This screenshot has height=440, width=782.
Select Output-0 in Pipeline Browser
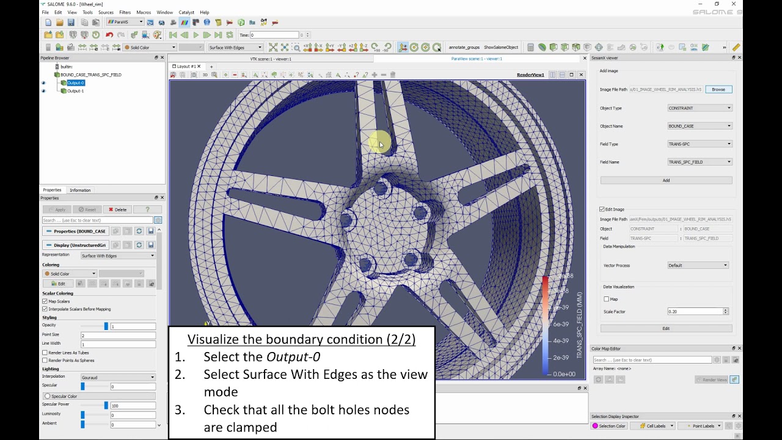[x=76, y=82]
